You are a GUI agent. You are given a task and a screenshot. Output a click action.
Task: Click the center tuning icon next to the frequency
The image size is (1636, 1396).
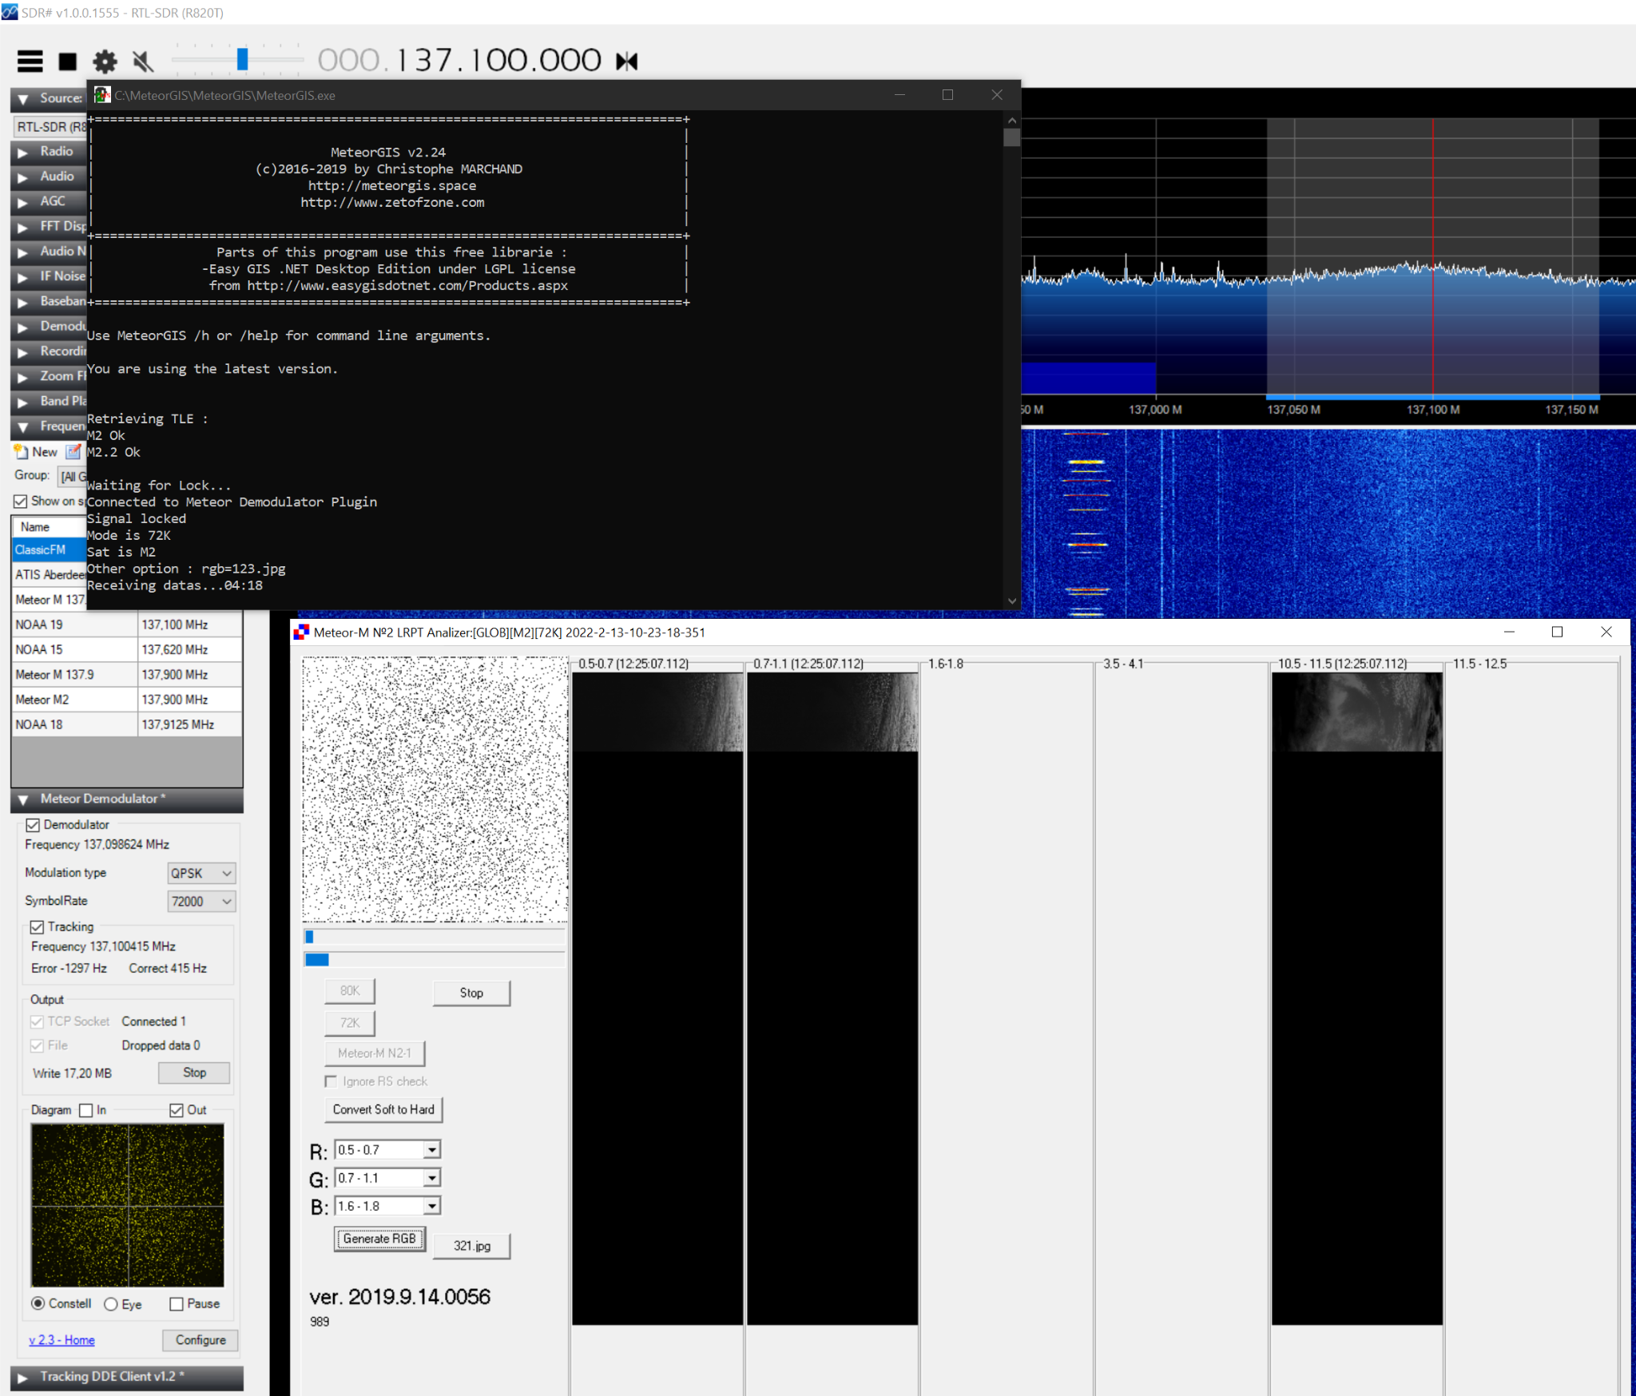click(x=627, y=61)
